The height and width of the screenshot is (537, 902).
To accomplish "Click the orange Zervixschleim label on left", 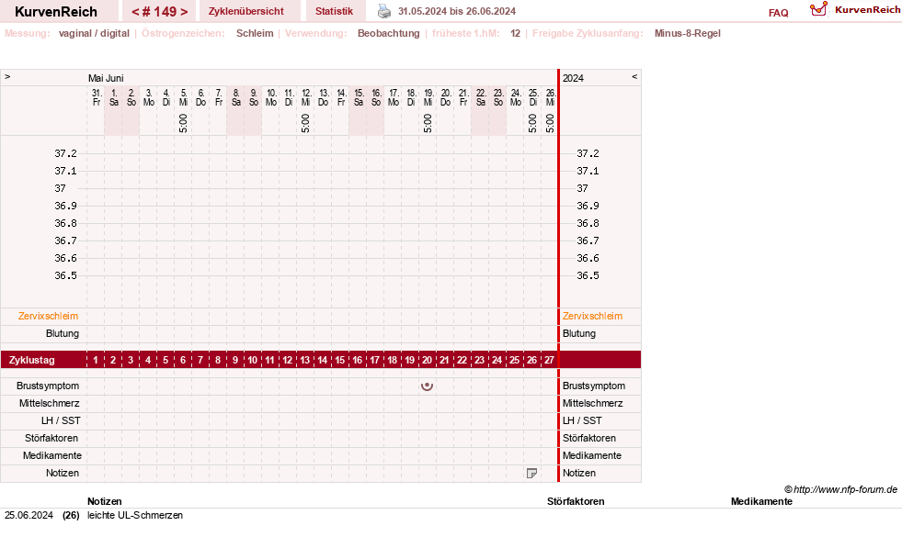I will (x=49, y=316).
